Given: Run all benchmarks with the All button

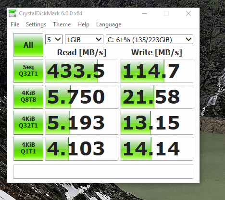Looking at the screenshot, I should (x=28, y=45).
